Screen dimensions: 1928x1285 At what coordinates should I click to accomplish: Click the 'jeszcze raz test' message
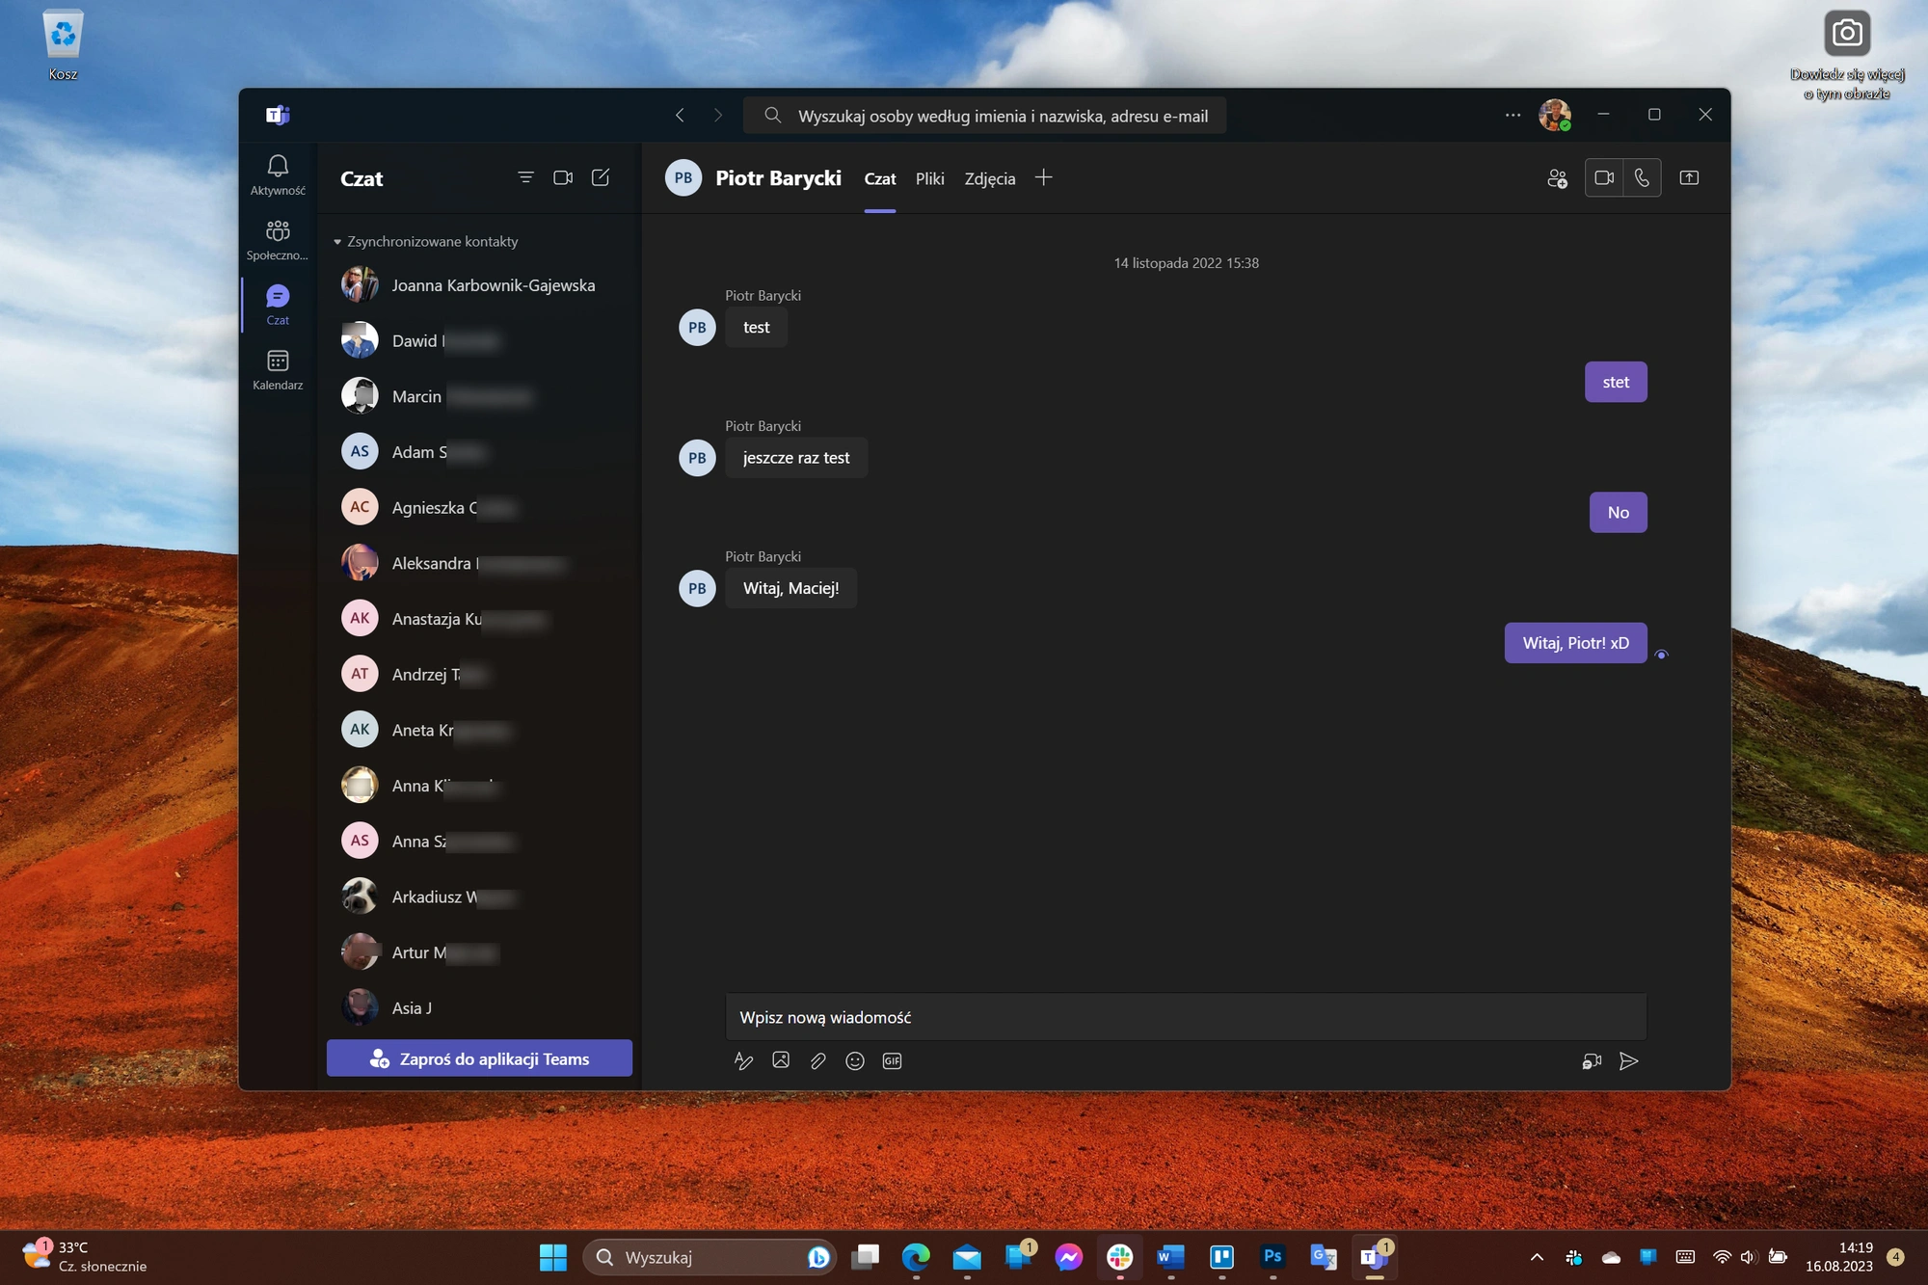click(x=796, y=458)
